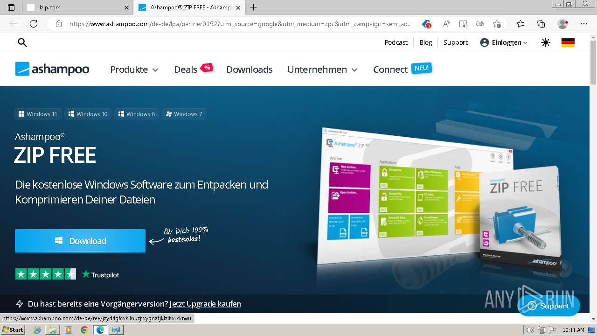Open a new browser tab
This screenshot has width=597, height=336.
tap(253, 7)
